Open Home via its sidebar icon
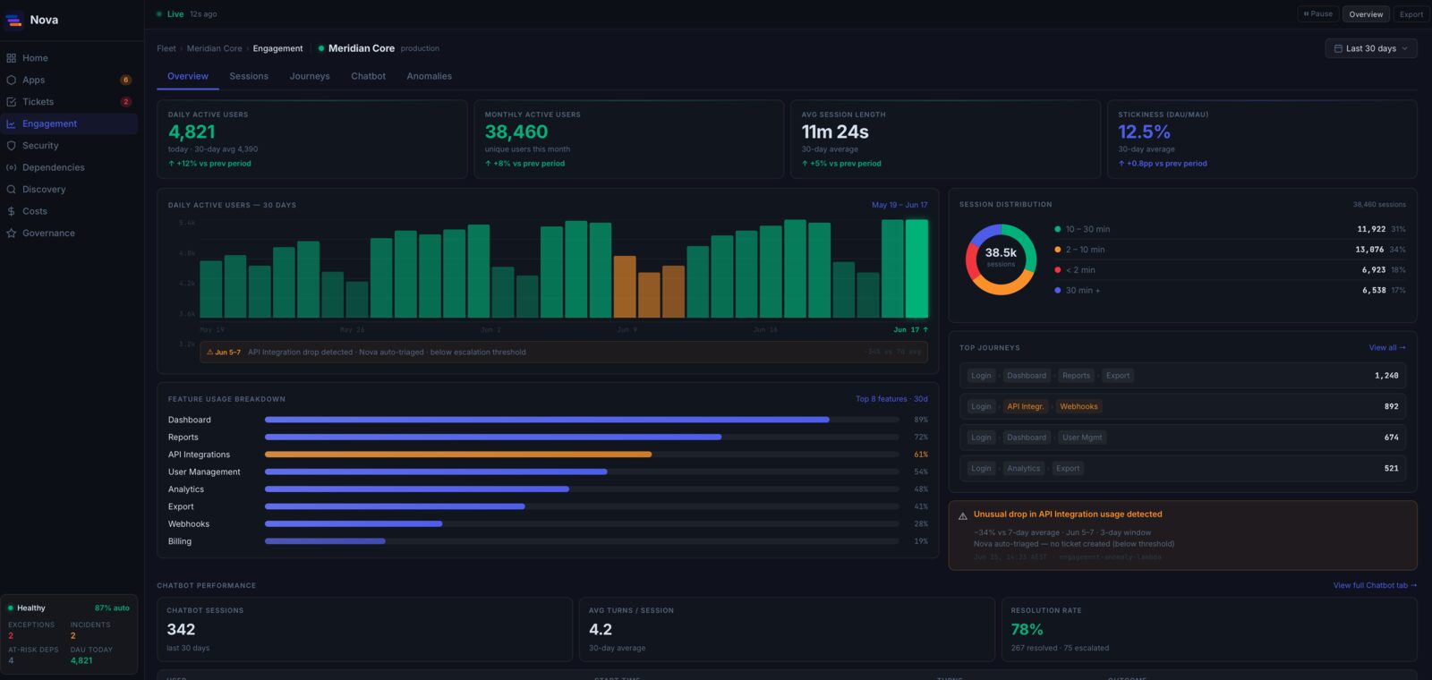The width and height of the screenshot is (1432, 680). click(12, 58)
